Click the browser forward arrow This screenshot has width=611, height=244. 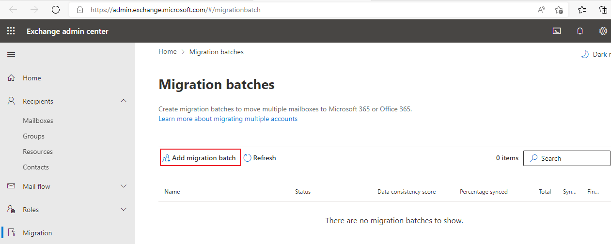click(x=34, y=10)
